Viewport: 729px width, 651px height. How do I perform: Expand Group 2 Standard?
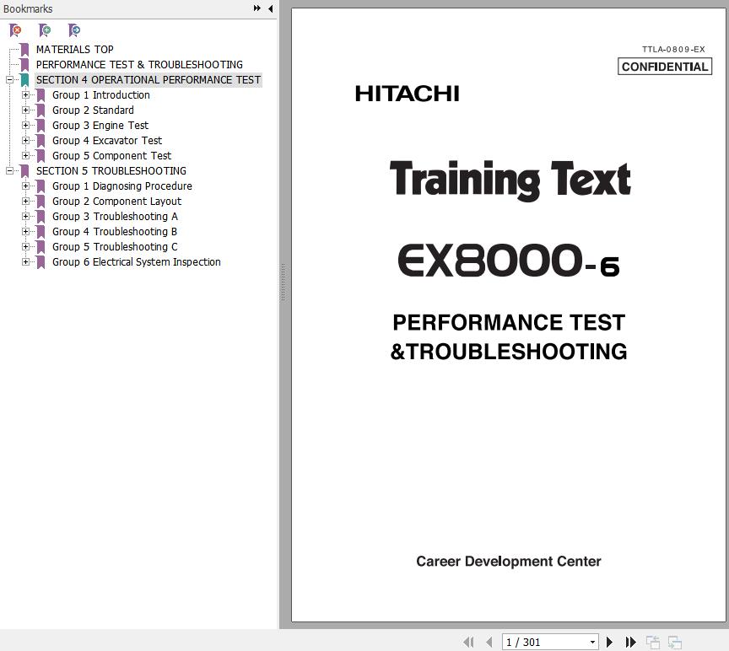point(25,110)
